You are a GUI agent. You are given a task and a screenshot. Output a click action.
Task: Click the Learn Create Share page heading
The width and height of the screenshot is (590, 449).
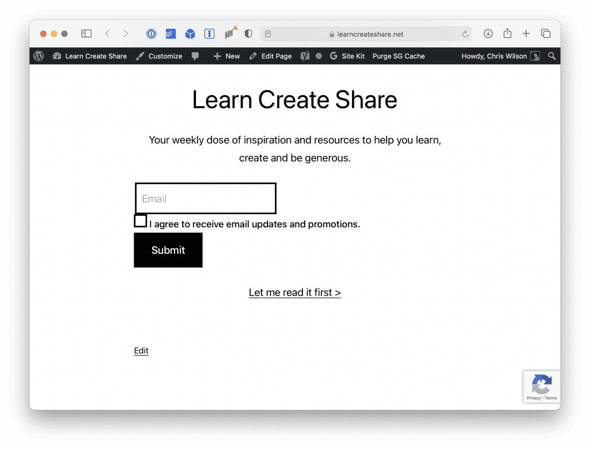[x=294, y=100]
